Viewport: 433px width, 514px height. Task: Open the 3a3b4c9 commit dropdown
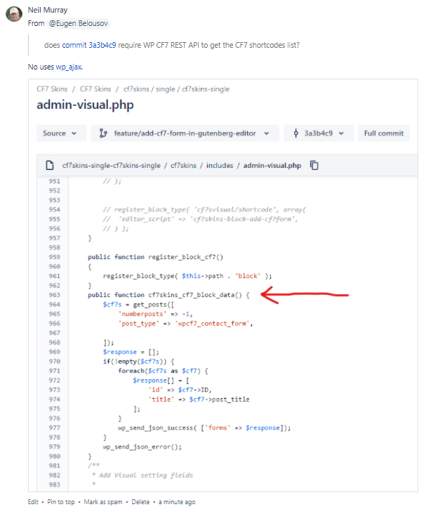(x=319, y=133)
